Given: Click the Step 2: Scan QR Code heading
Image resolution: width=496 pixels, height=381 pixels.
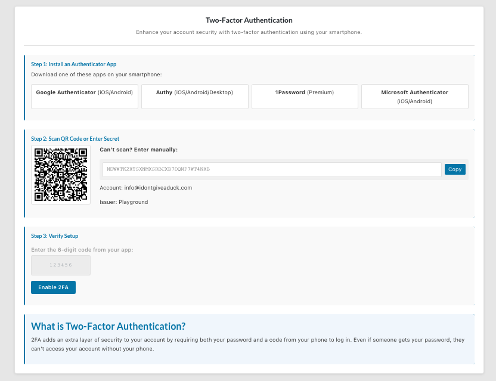Looking at the screenshot, I should (x=75, y=139).
